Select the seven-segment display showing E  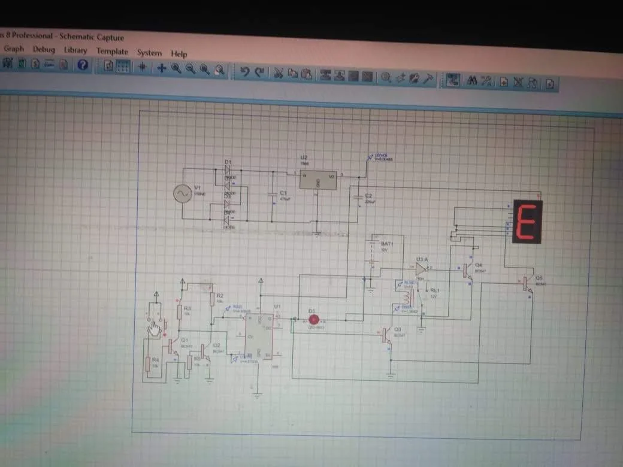(x=528, y=222)
